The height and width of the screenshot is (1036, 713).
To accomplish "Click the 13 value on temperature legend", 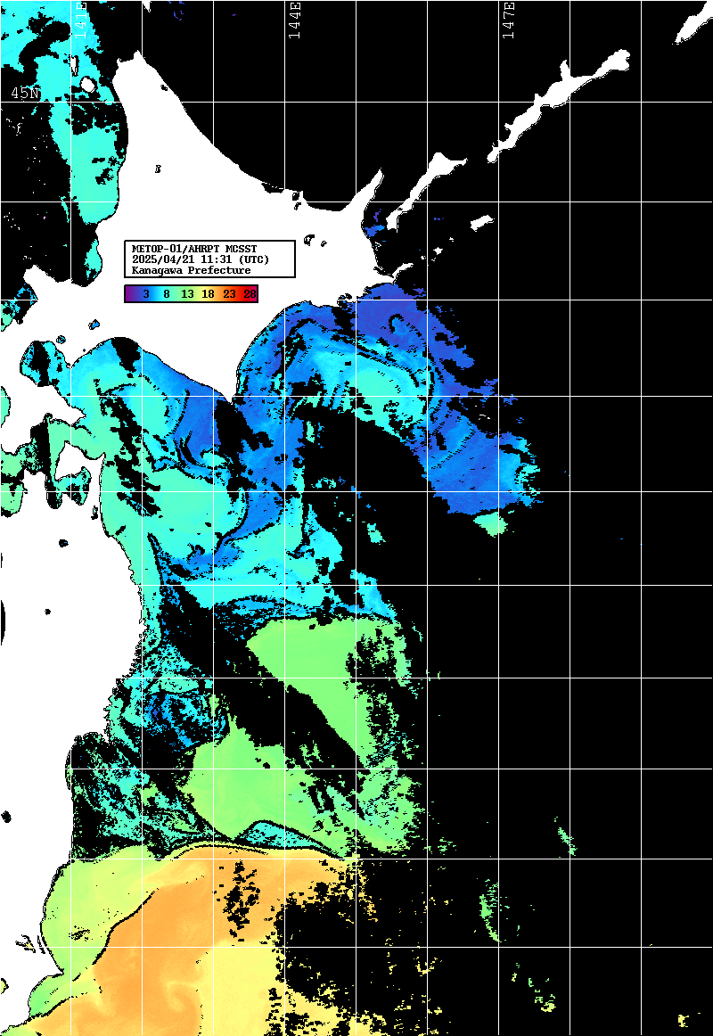I will (187, 294).
